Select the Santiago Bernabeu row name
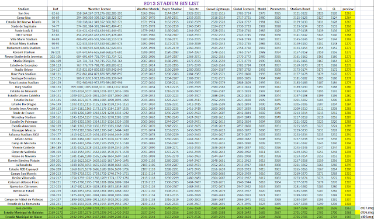 pyautogui.click(x=23, y=78)
